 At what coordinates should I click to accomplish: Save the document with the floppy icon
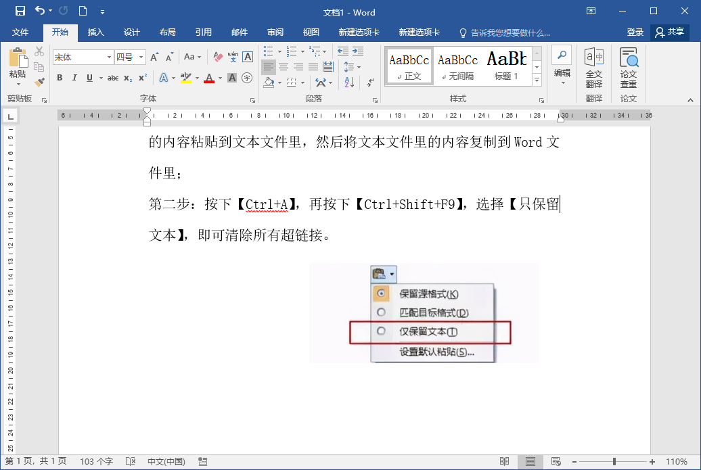coord(20,11)
